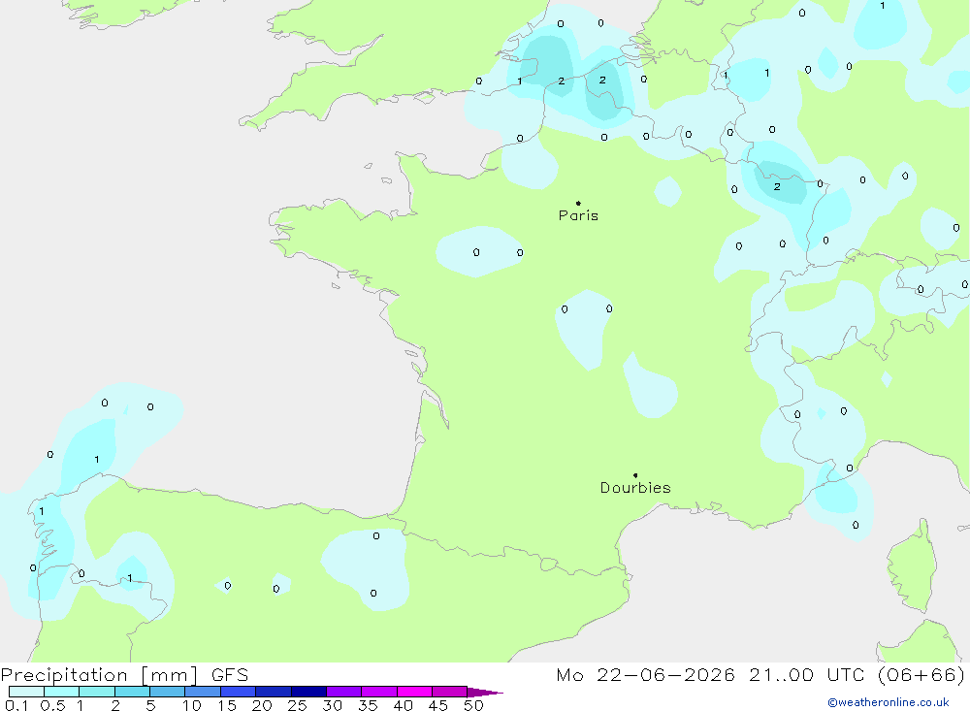Click the '20' legend scale label
The image size is (970, 711).
(262, 705)
